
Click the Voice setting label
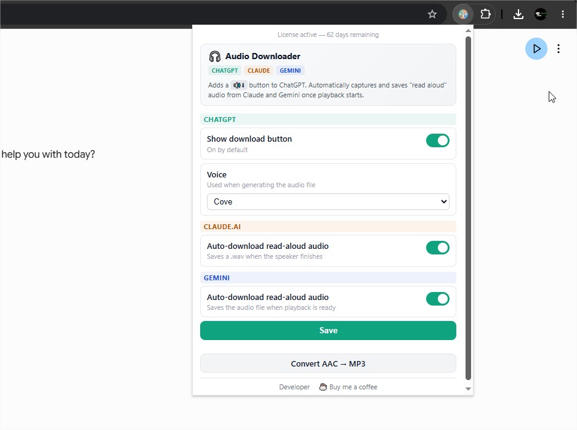pyautogui.click(x=216, y=174)
